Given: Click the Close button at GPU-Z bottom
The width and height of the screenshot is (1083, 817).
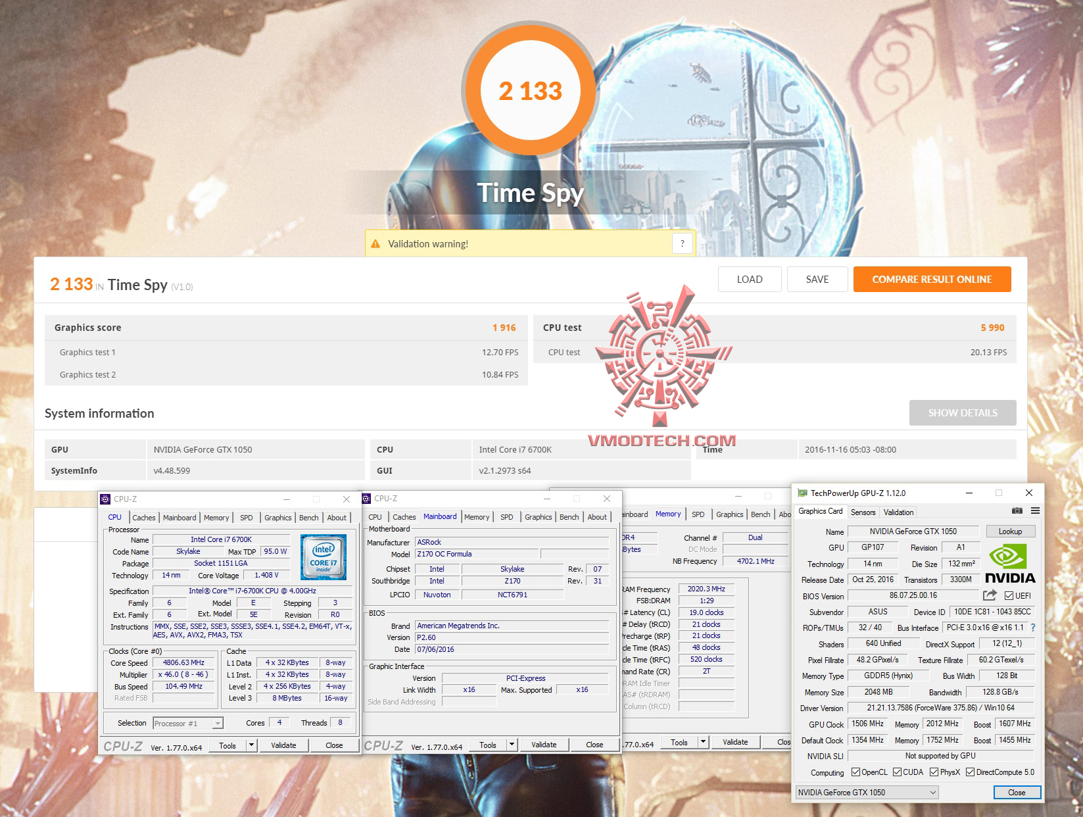Looking at the screenshot, I should pyautogui.click(x=1017, y=793).
